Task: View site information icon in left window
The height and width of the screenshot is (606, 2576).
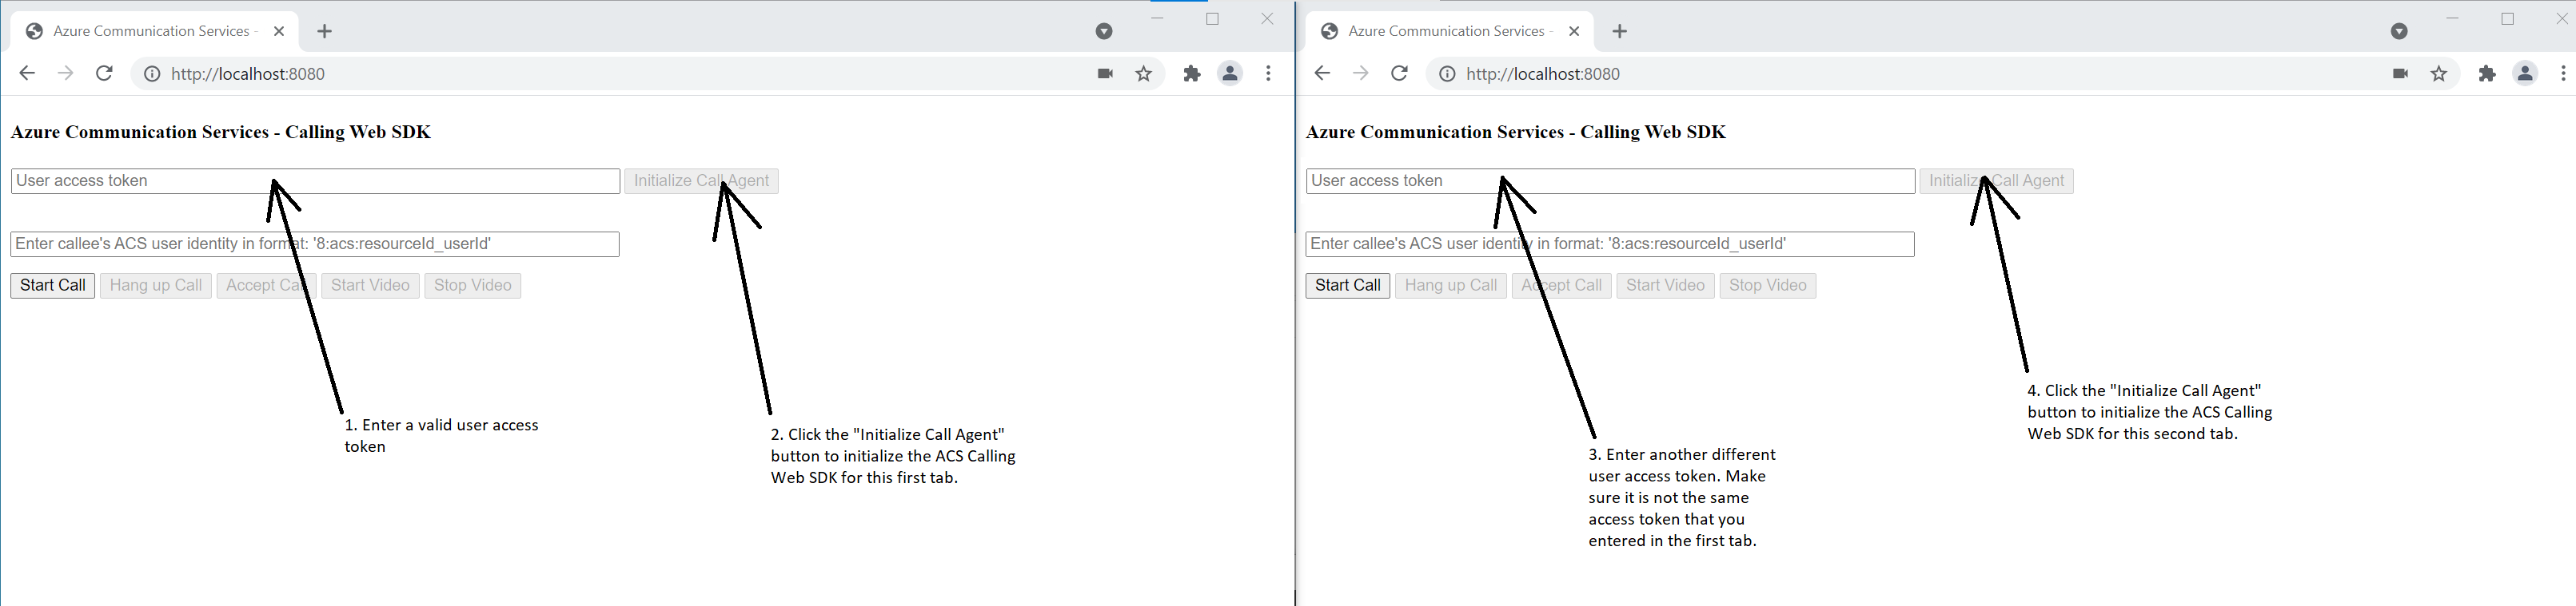Action: (151, 74)
